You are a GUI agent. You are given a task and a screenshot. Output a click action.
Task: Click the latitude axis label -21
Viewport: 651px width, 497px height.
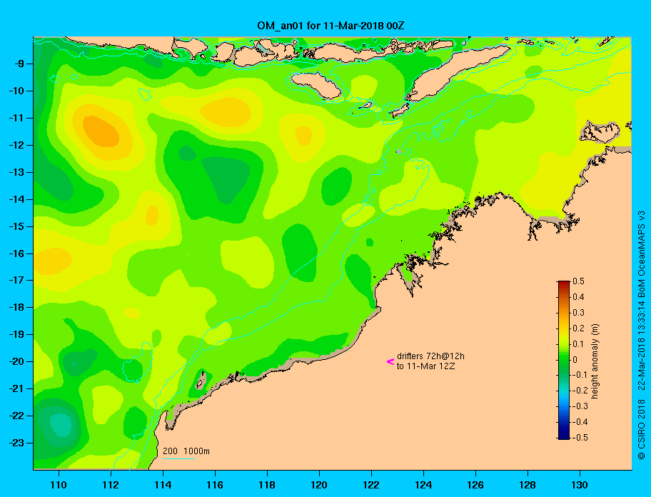[17, 389]
